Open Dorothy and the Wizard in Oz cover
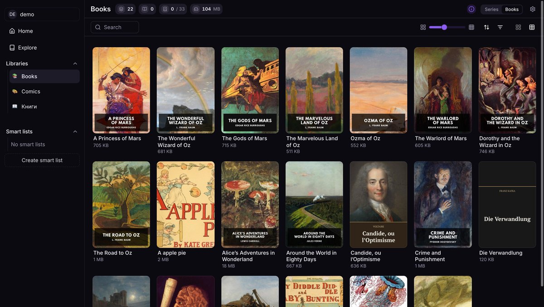Image resolution: width=544 pixels, height=307 pixels. pyautogui.click(x=507, y=90)
